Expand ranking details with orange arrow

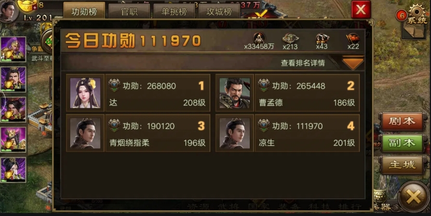(353, 63)
